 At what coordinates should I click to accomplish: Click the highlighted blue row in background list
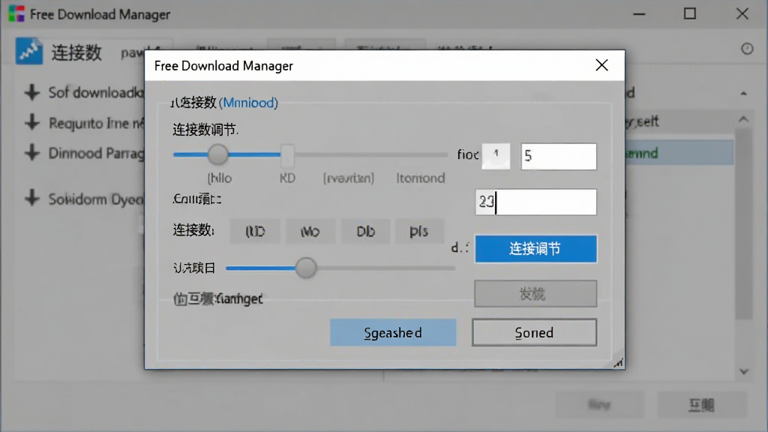(x=679, y=153)
